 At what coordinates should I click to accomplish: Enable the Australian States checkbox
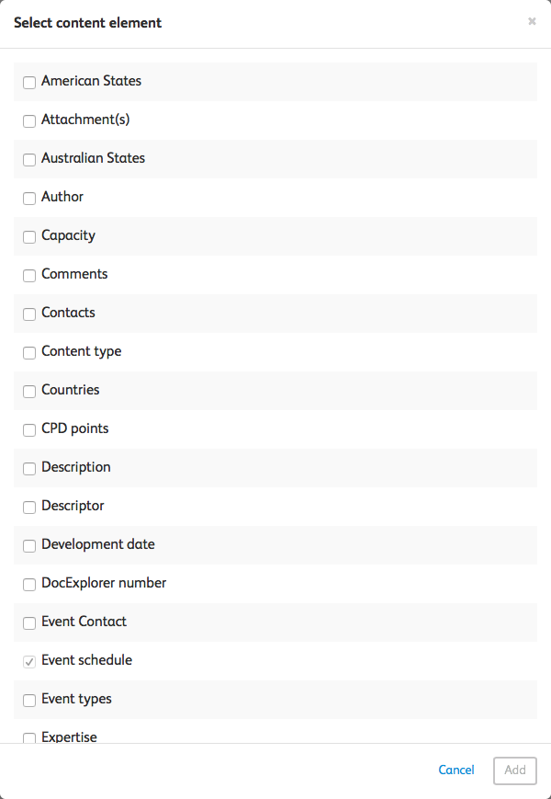(29, 159)
